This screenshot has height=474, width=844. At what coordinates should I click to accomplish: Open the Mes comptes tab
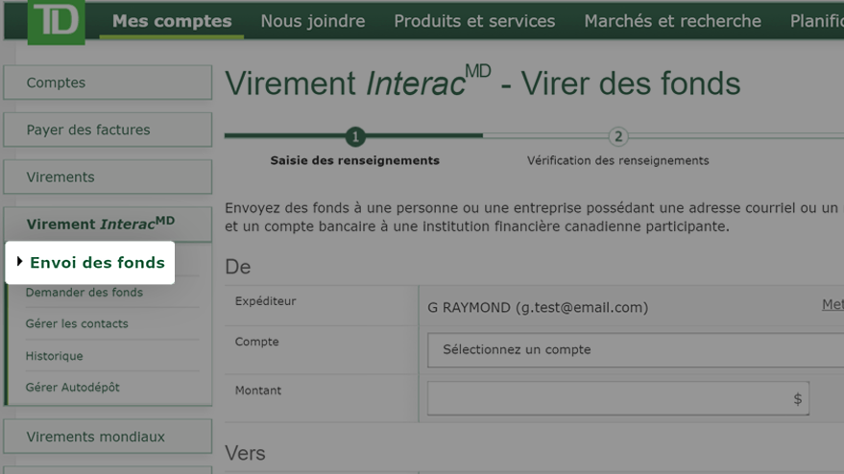[x=172, y=21]
